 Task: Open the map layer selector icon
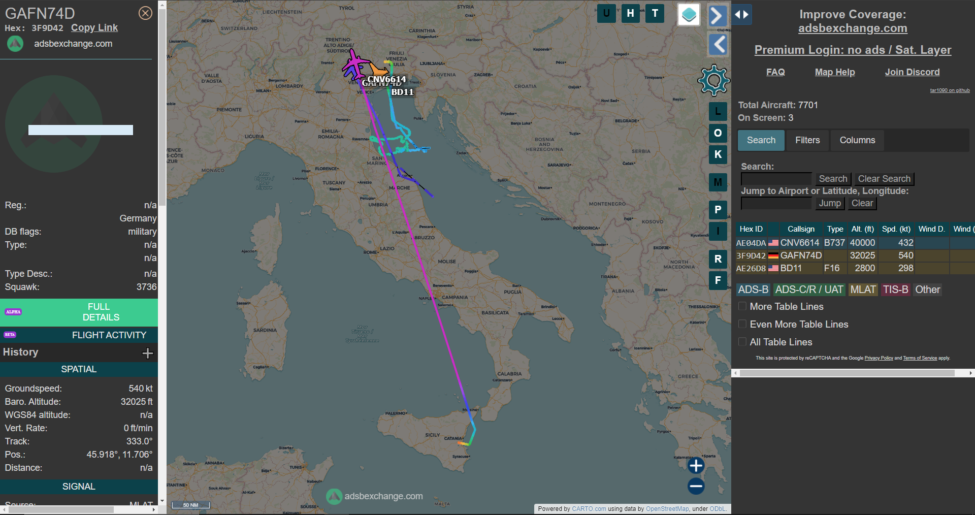click(x=689, y=15)
